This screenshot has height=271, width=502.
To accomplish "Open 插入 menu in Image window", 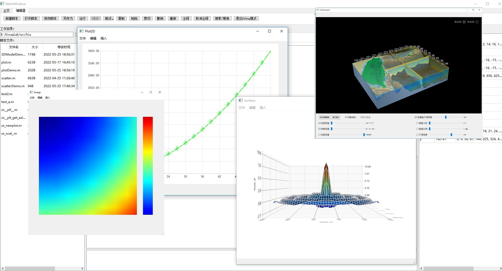I will (x=48, y=98).
